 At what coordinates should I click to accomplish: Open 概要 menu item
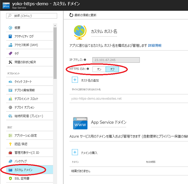coord(30,28)
